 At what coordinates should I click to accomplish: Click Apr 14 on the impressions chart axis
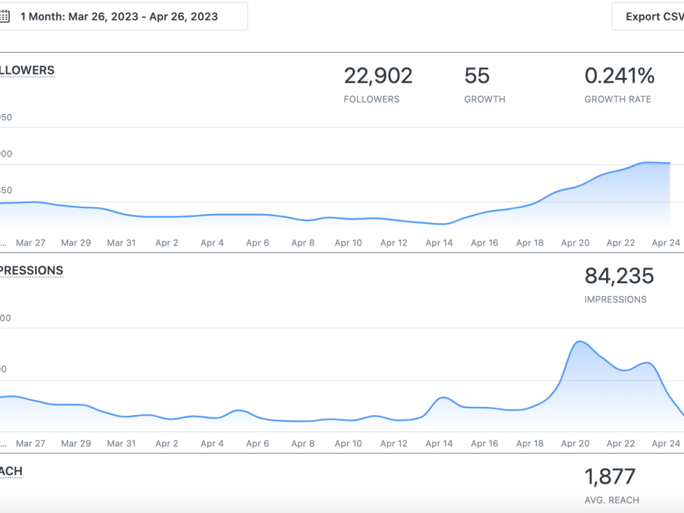(x=439, y=444)
